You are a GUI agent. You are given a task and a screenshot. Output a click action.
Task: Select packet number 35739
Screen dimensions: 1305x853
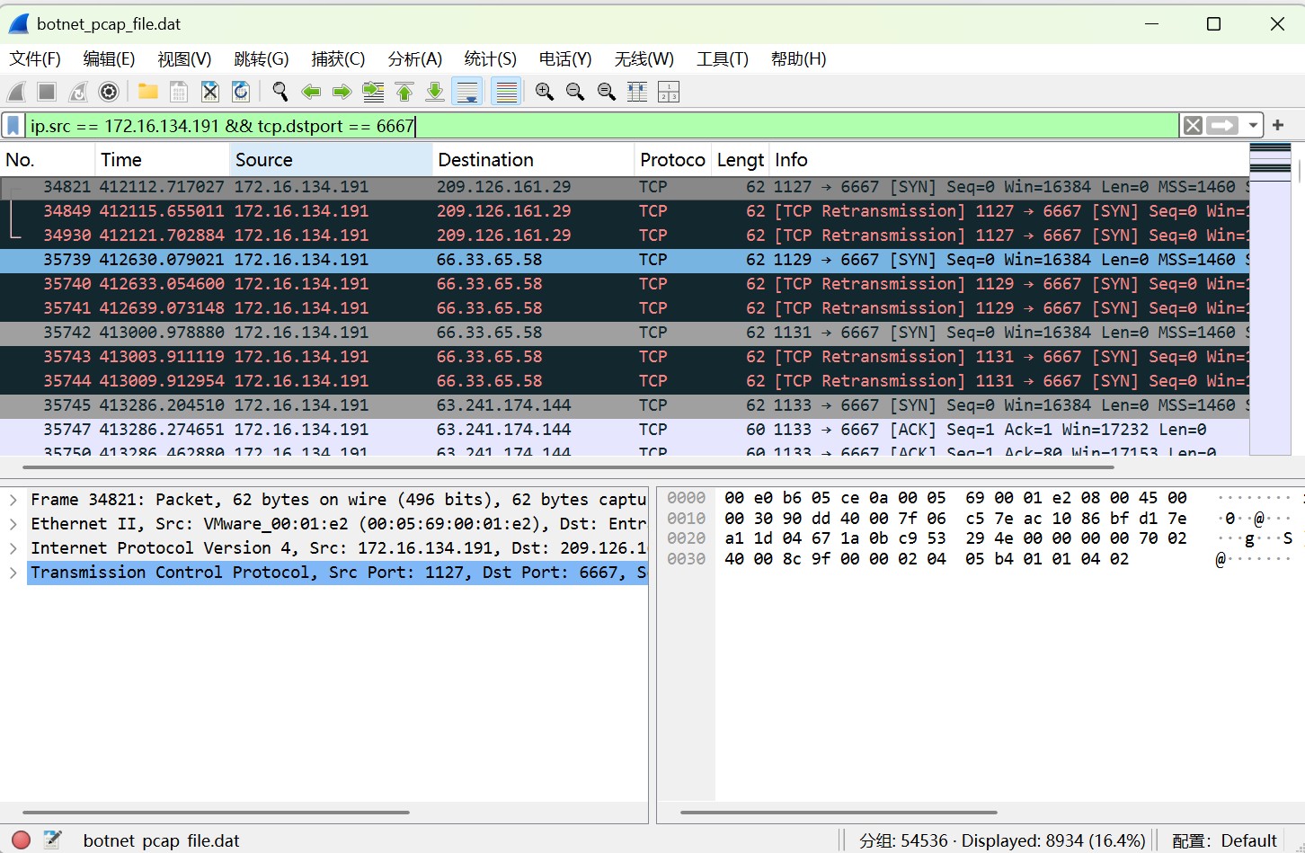coord(625,260)
